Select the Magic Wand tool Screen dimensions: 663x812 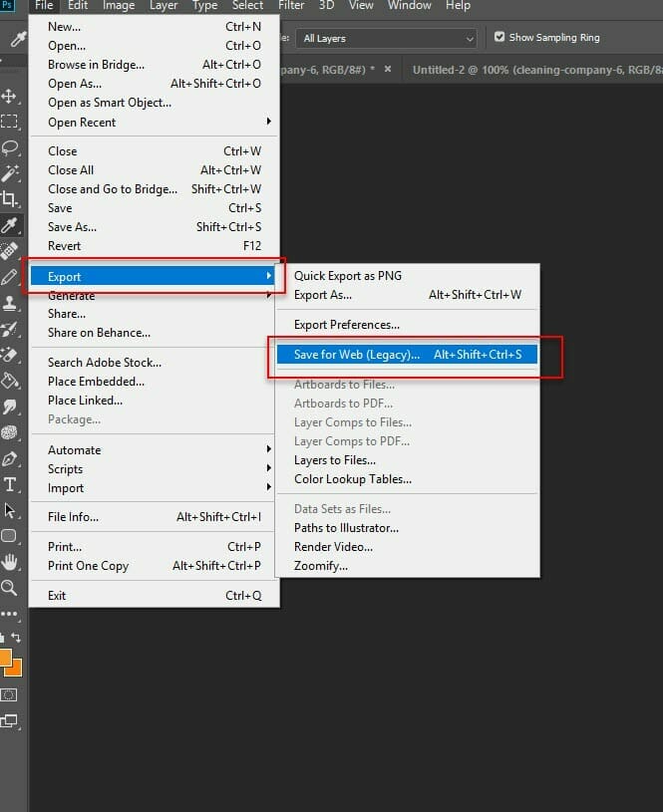click(x=9, y=173)
